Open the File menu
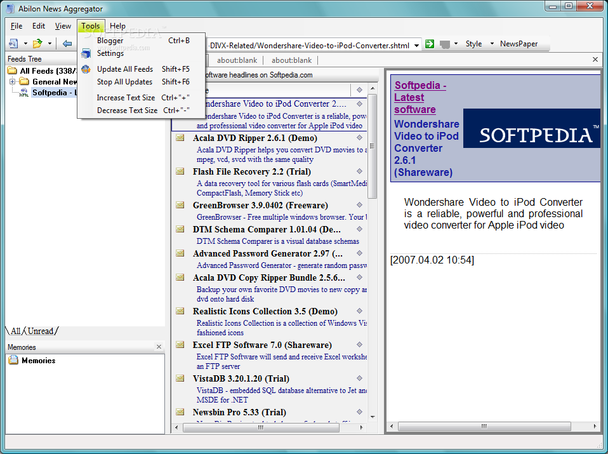This screenshot has height=454, width=608. 17,26
